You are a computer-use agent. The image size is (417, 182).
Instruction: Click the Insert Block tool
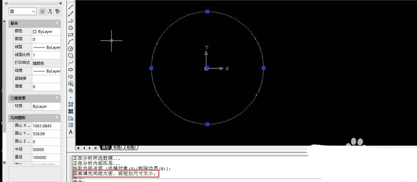click(71, 83)
